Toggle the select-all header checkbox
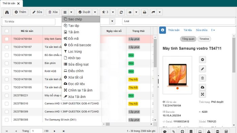Image resolution: width=237 pixels, height=133 pixels. pyautogui.click(x=7, y=31)
